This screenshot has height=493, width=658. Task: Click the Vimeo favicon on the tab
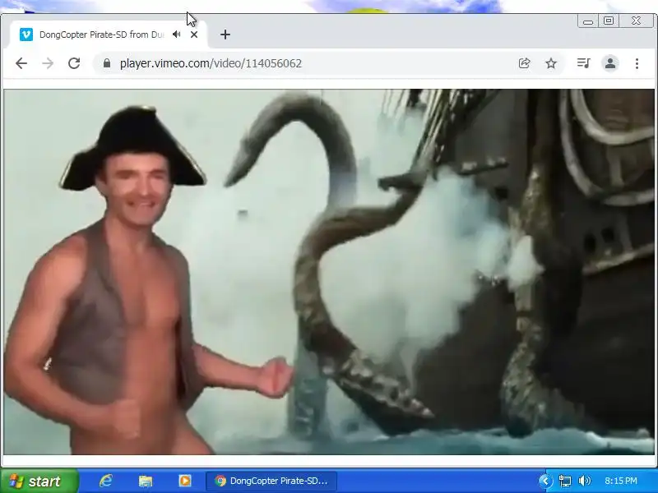click(26, 35)
